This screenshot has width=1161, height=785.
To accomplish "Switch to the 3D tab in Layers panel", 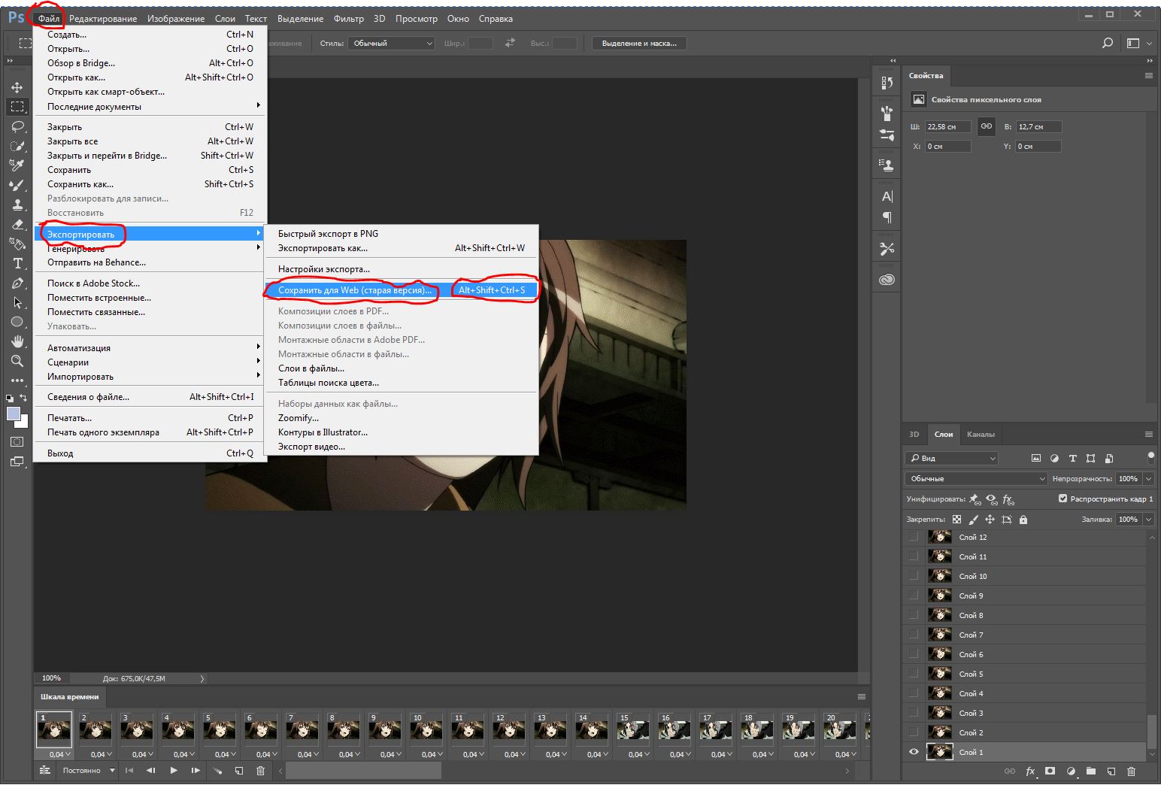I will 914,434.
